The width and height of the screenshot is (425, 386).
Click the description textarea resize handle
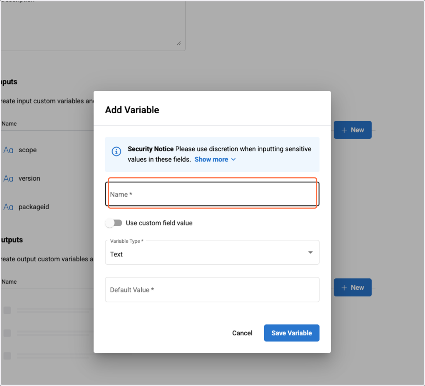coord(179,43)
